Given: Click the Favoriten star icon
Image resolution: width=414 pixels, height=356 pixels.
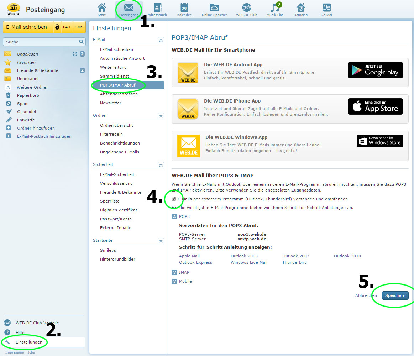Looking at the screenshot, I should (x=8, y=62).
